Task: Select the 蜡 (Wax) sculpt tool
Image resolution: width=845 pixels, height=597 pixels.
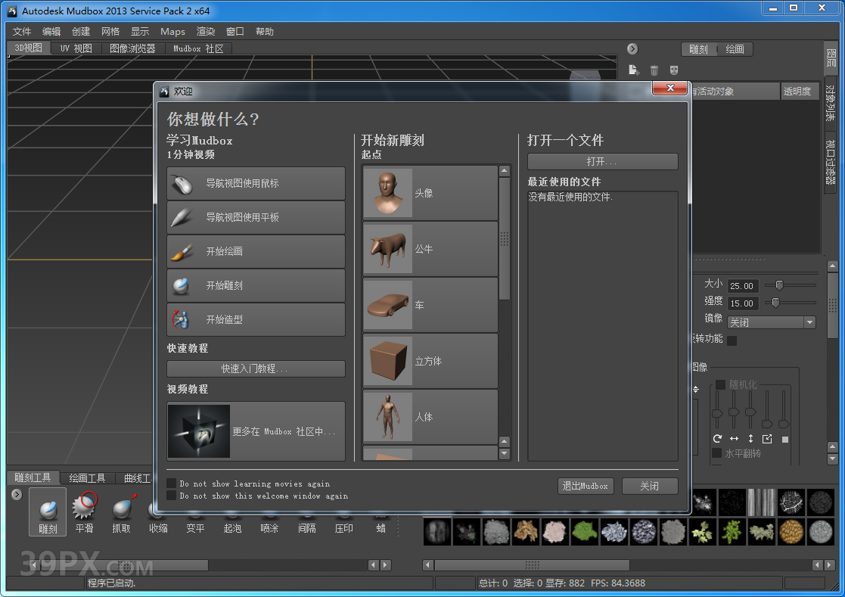Action: coord(381,511)
